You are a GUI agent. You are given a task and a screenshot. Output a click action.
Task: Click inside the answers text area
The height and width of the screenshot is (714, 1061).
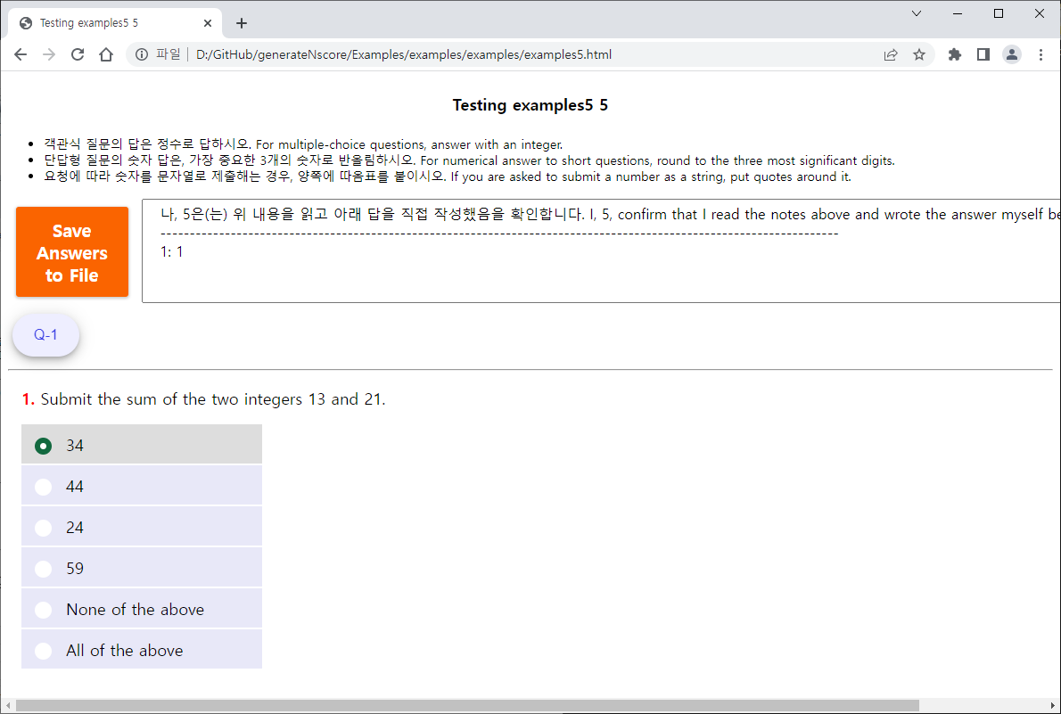pyautogui.click(x=602, y=251)
